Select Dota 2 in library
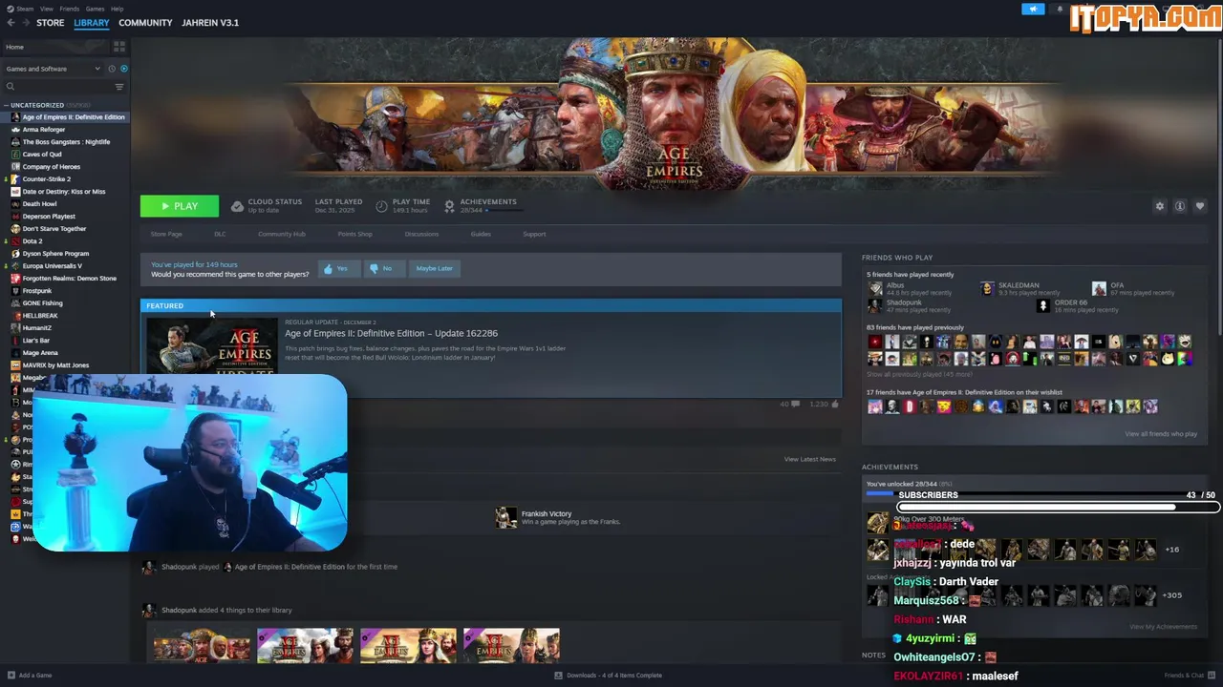 (x=32, y=241)
